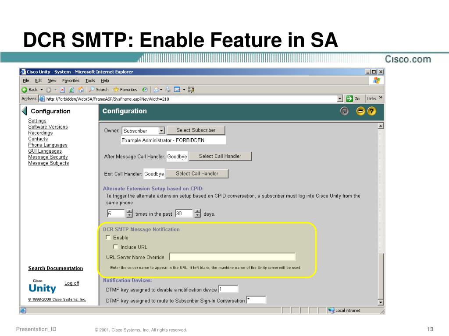Click the left navigation triangle beside Configuration
This screenshot has width=449, height=336.
tap(25, 111)
